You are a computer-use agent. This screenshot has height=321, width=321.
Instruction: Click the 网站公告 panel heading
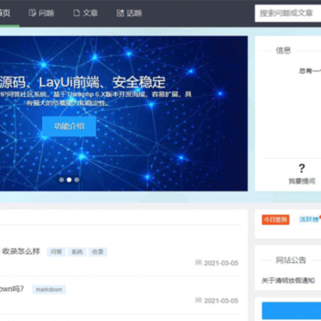pyautogui.click(x=291, y=260)
